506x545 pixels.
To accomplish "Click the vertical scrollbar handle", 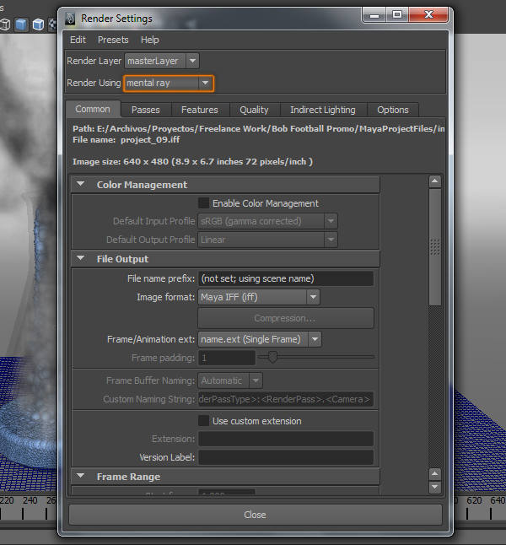I will point(435,245).
